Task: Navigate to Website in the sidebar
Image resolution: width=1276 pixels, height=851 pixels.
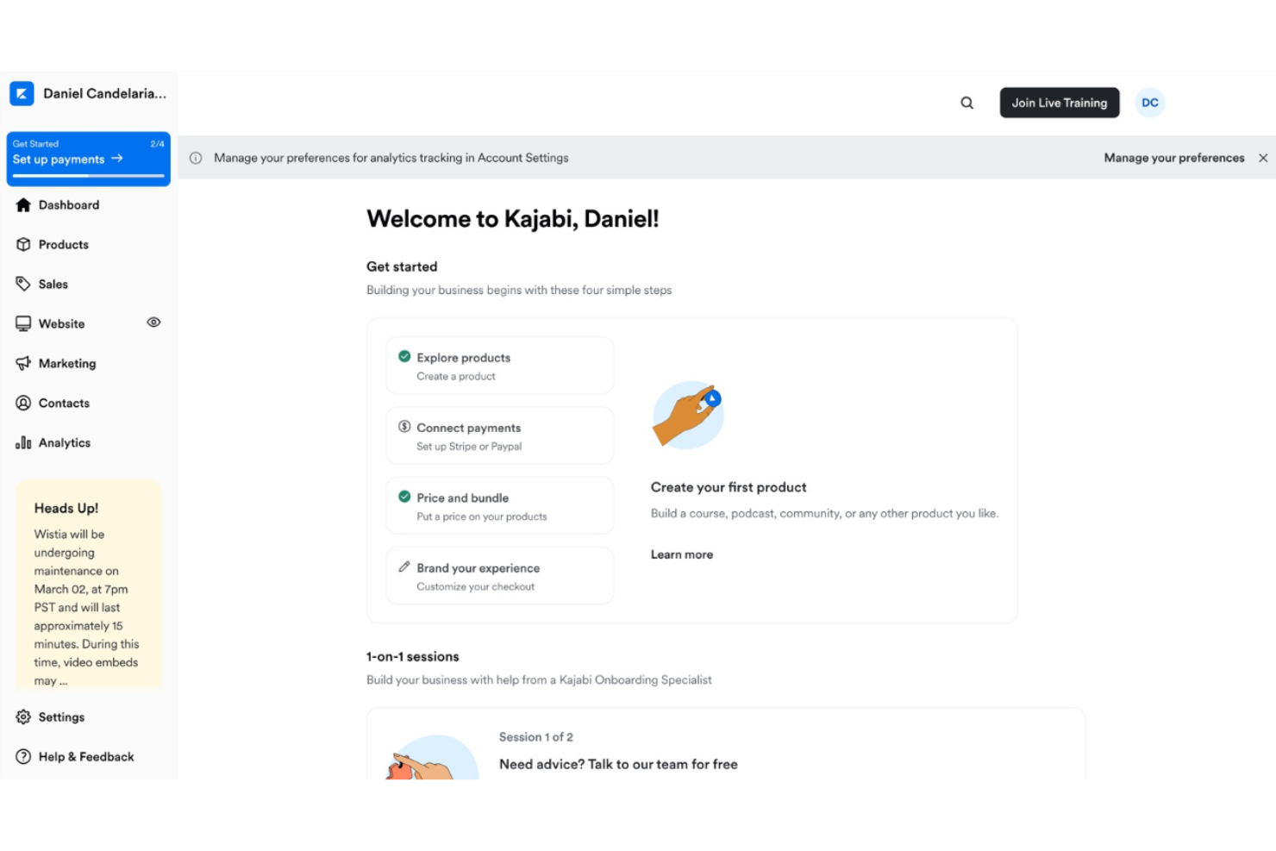Action: point(62,324)
